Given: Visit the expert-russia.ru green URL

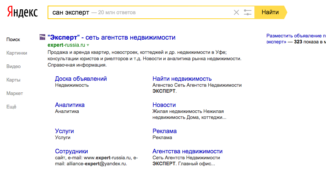Looking at the screenshot, I should pos(66,45).
